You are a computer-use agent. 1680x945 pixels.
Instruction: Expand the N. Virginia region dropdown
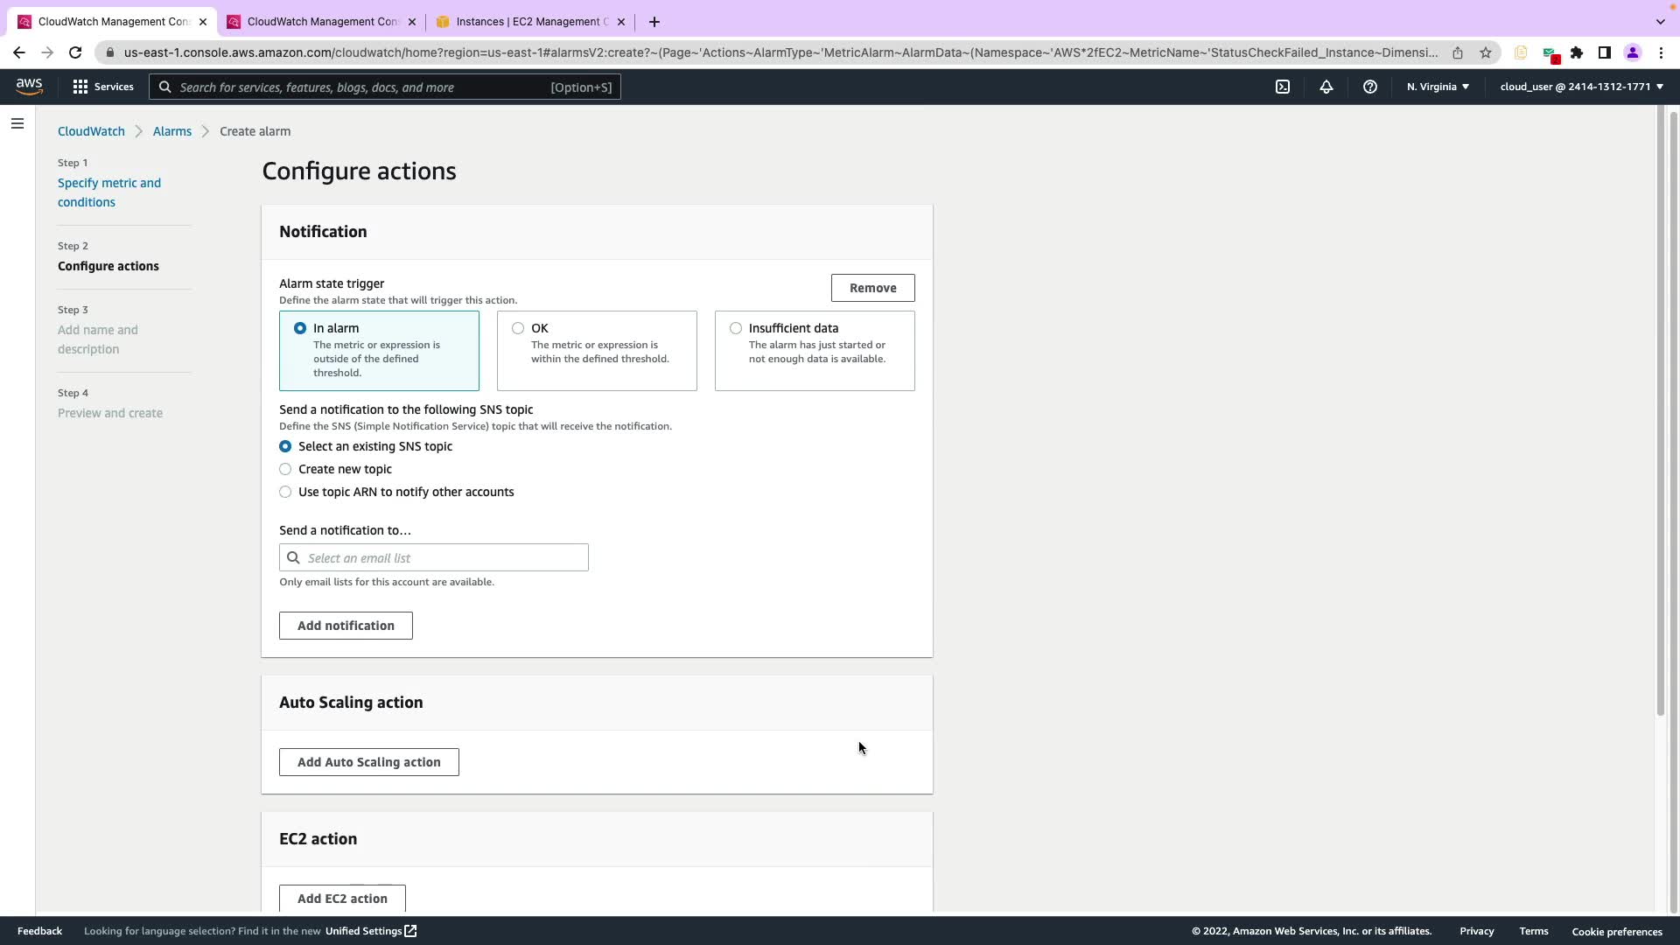click(1438, 87)
